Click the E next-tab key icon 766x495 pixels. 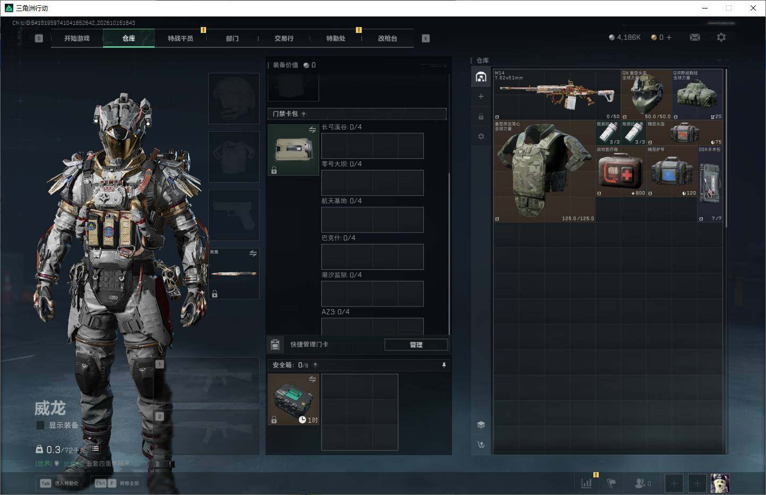click(x=425, y=38)
